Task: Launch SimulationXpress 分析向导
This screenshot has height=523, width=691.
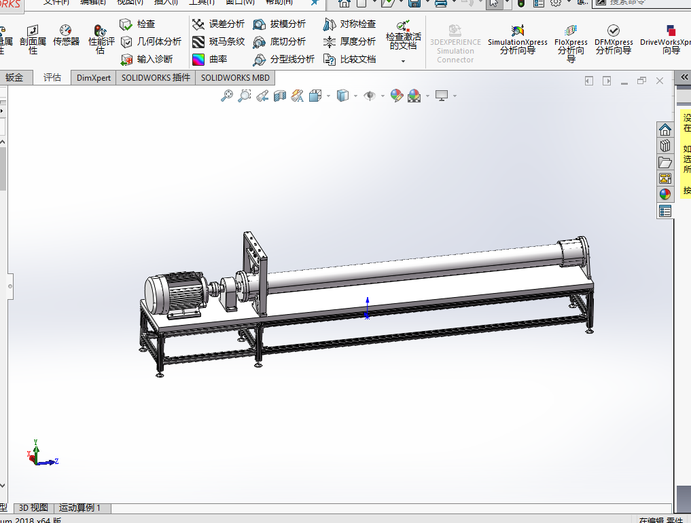Action: pos(517,39)
